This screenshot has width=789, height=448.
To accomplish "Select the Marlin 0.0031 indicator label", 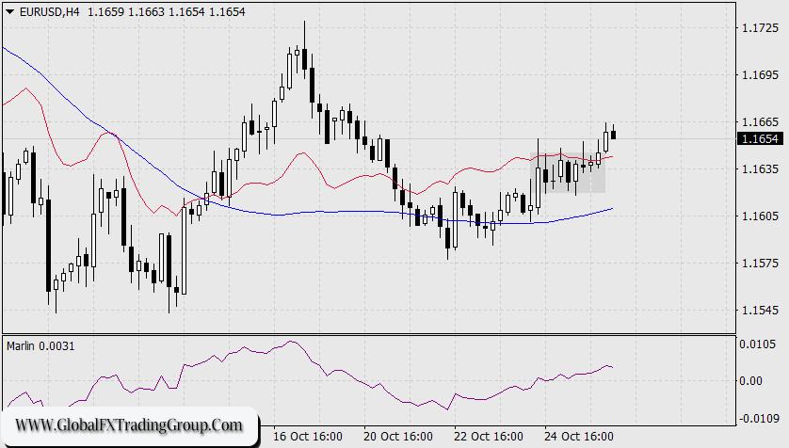I will tap(40, 346).
